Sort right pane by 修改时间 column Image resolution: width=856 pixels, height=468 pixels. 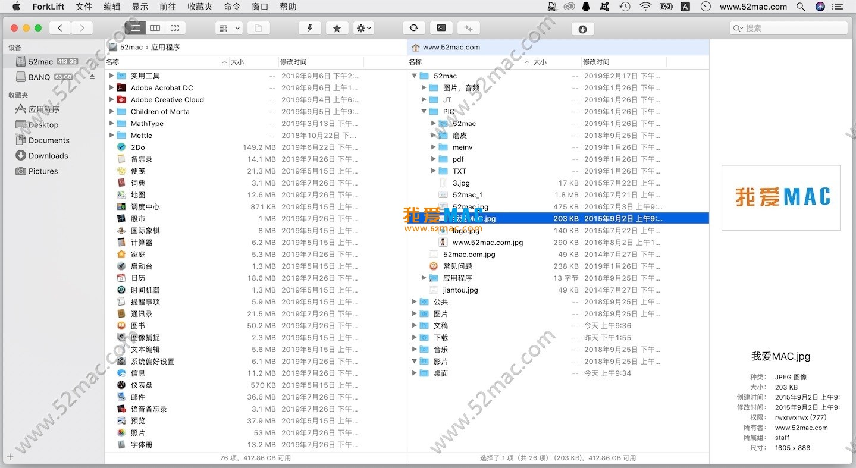(623, 62)
